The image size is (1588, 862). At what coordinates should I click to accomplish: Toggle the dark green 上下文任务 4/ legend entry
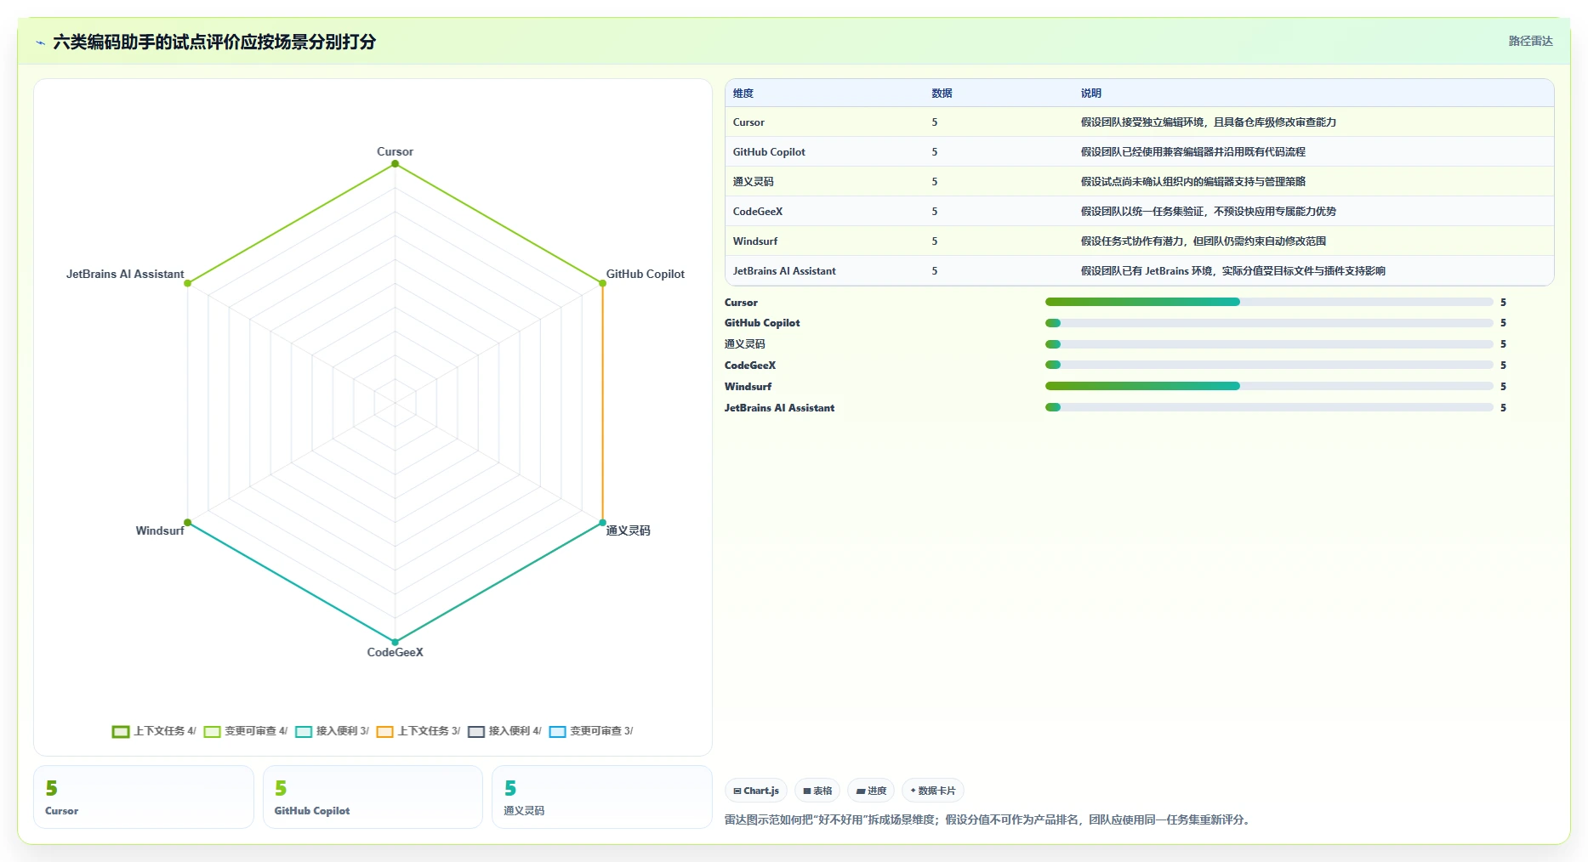coord(154,731)
